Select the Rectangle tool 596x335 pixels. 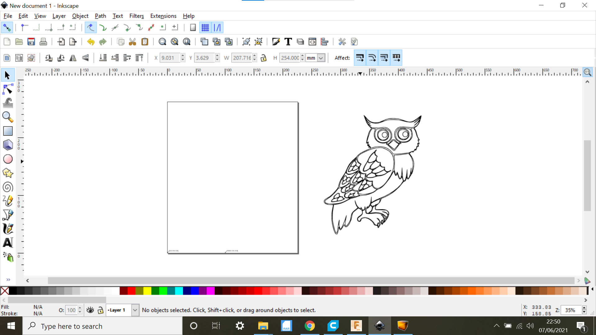pyautogui.click(x=7, y=131)
